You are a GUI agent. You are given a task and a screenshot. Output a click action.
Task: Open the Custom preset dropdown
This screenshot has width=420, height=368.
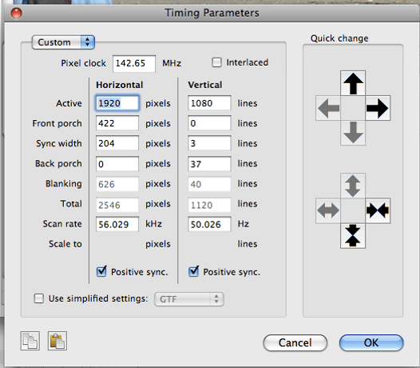tap(63, 42)
